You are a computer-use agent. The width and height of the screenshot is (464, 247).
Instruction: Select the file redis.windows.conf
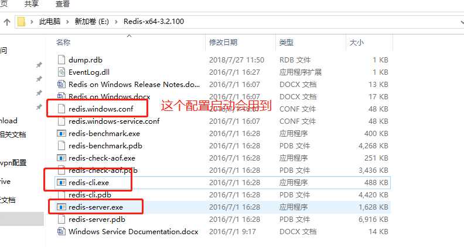[101, 109]
